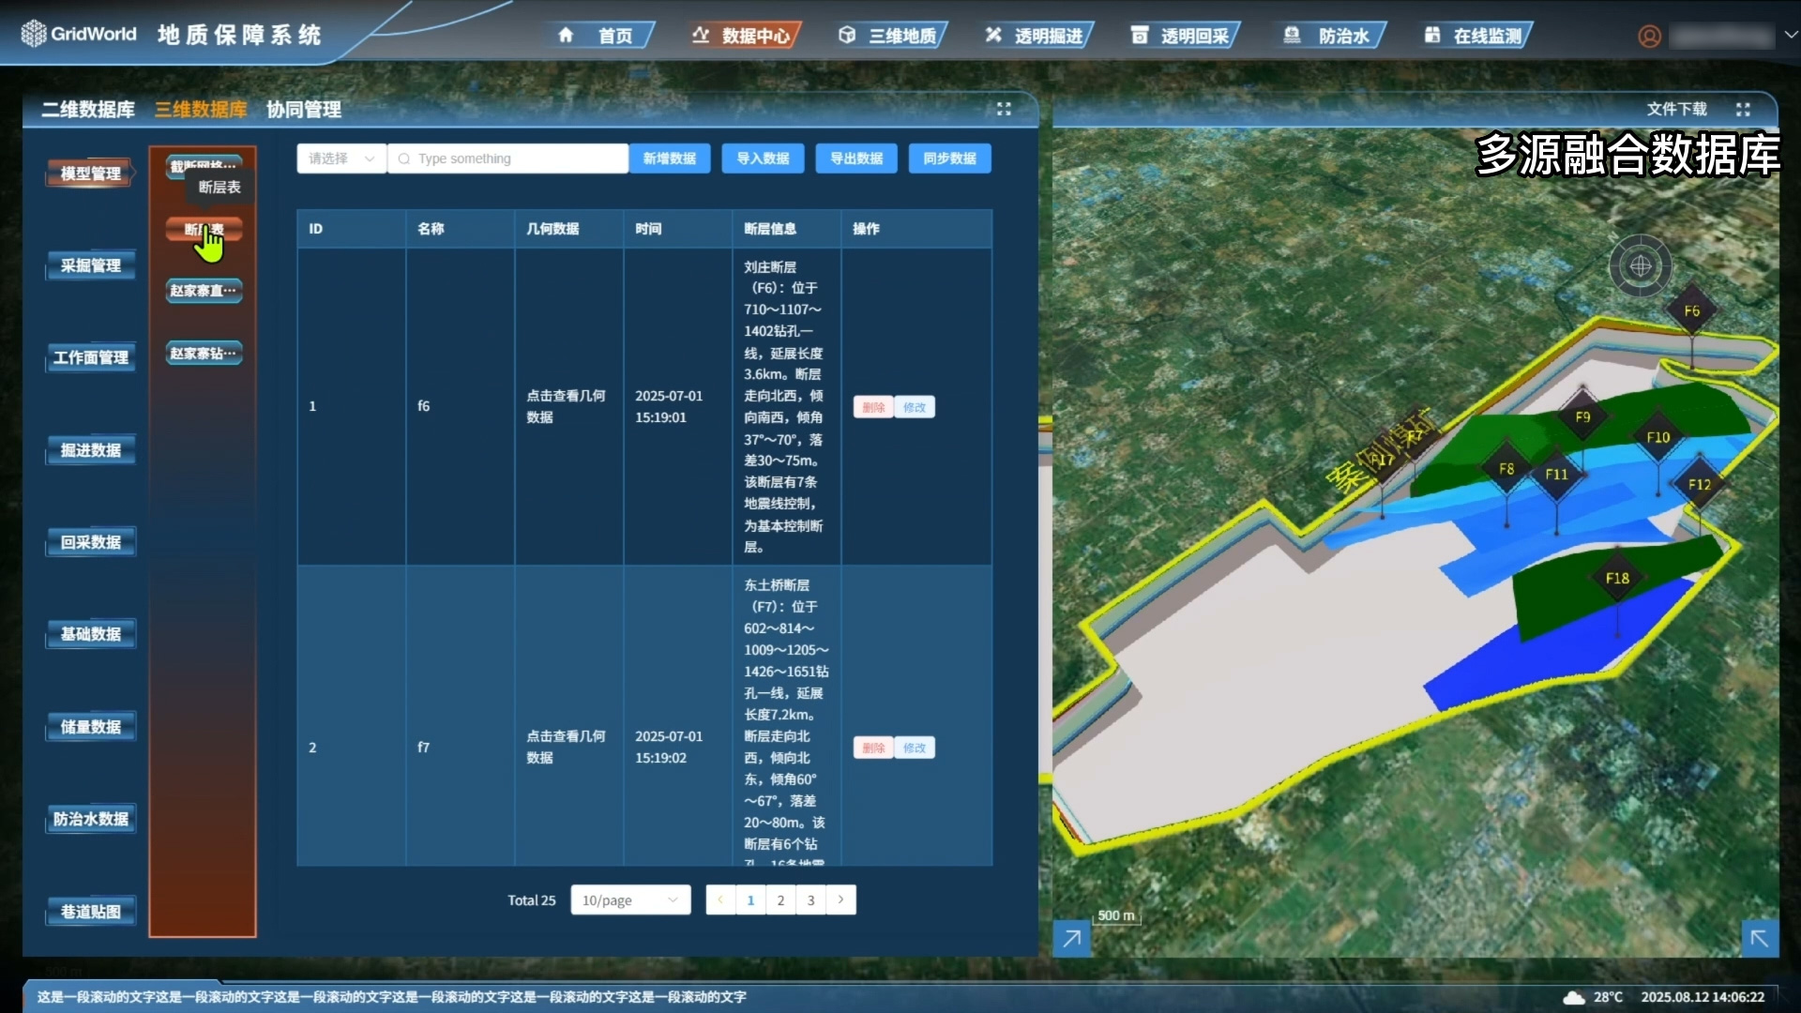Open the 10/page size dropdown
Viewport: 1801px width, 1013px height.
[x=629, y=900]
